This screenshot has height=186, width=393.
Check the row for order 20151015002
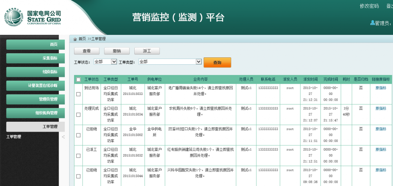[x=78, y=135]
